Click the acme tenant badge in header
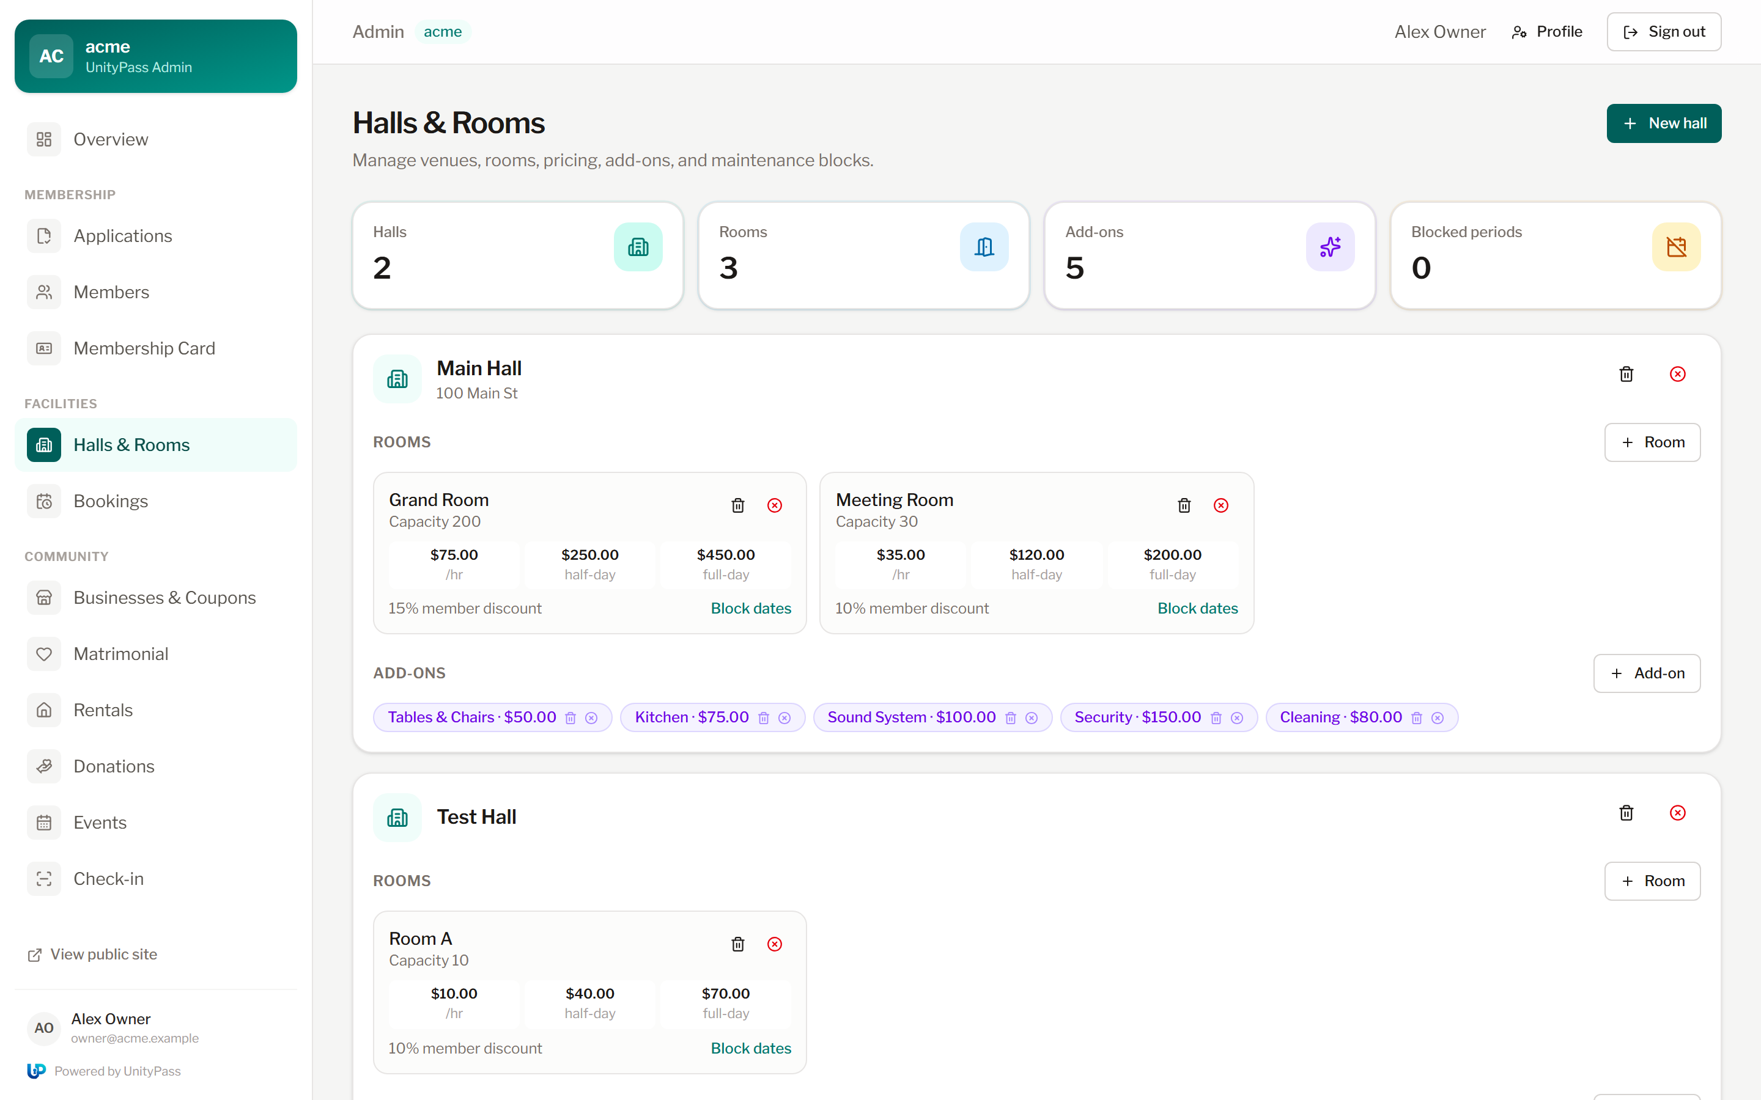1761x1100 pixels. point(443,32)
